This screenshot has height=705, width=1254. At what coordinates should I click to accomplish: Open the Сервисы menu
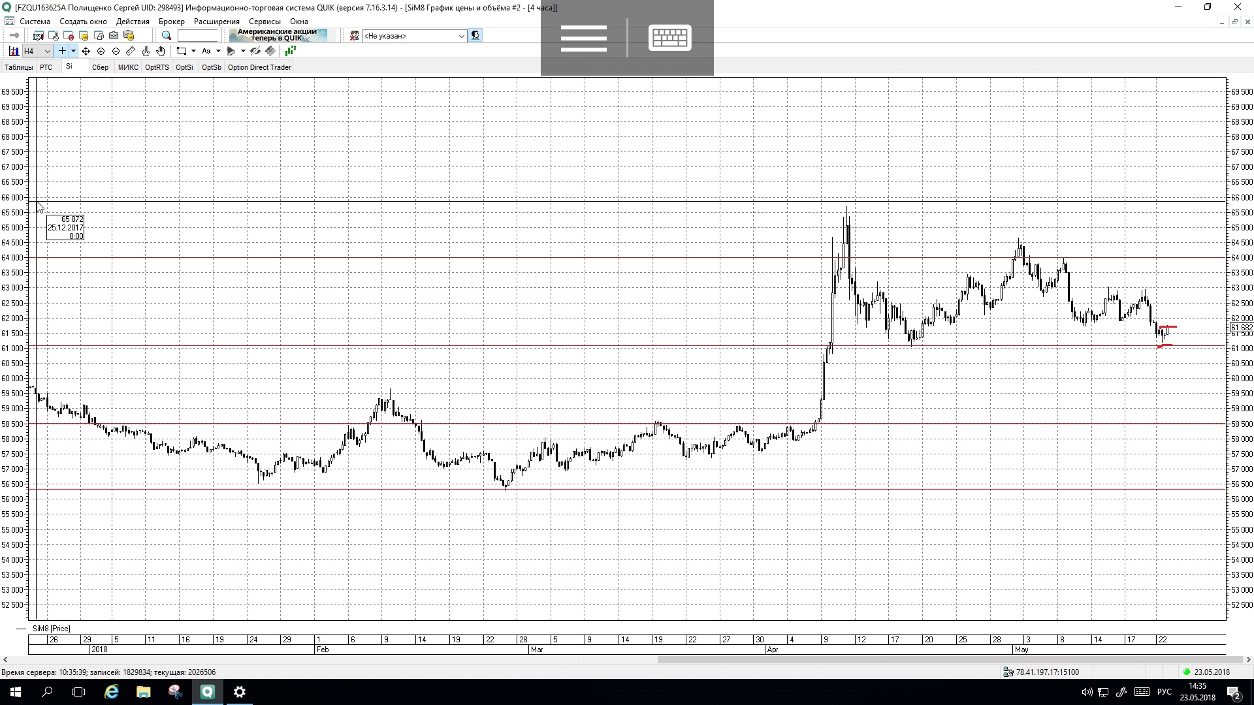point(264,22)
